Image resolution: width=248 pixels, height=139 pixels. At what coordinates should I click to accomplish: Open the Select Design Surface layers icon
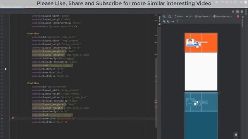[x=164, y=17]
